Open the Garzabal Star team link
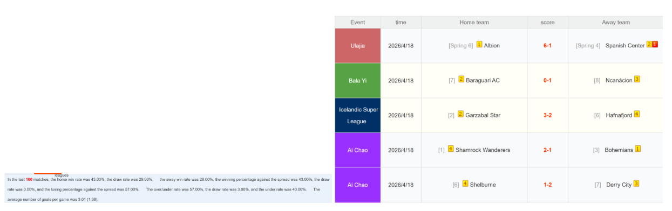The image size is (672, 211). 483,115
